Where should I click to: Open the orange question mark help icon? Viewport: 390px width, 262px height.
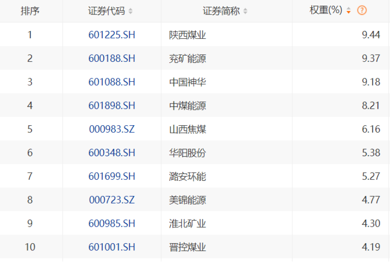(362, 11)
